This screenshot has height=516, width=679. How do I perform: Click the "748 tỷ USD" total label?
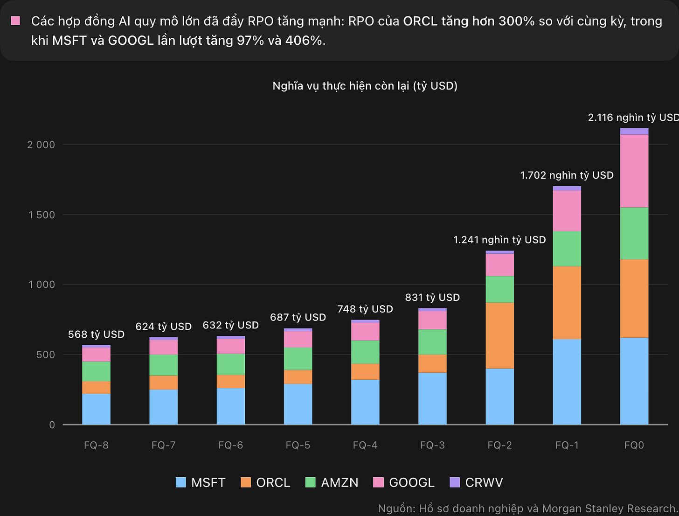(x=365, y=309)
